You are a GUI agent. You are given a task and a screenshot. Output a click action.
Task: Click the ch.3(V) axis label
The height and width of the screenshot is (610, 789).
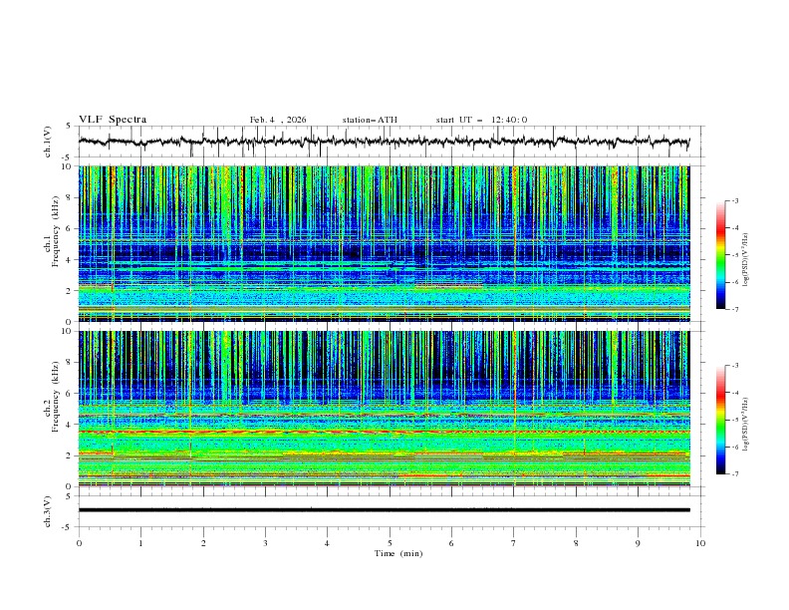pos(48,510)
